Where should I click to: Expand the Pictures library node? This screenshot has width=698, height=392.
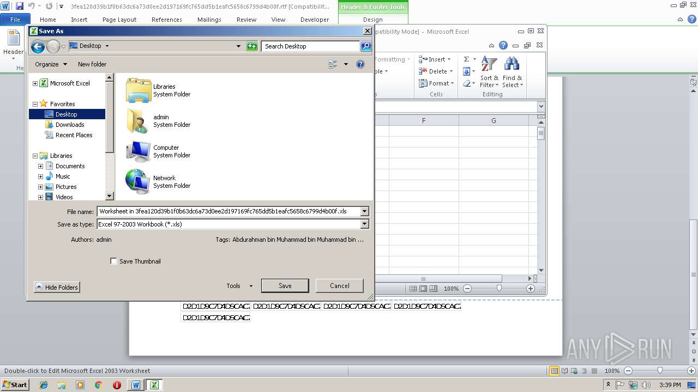40,187
